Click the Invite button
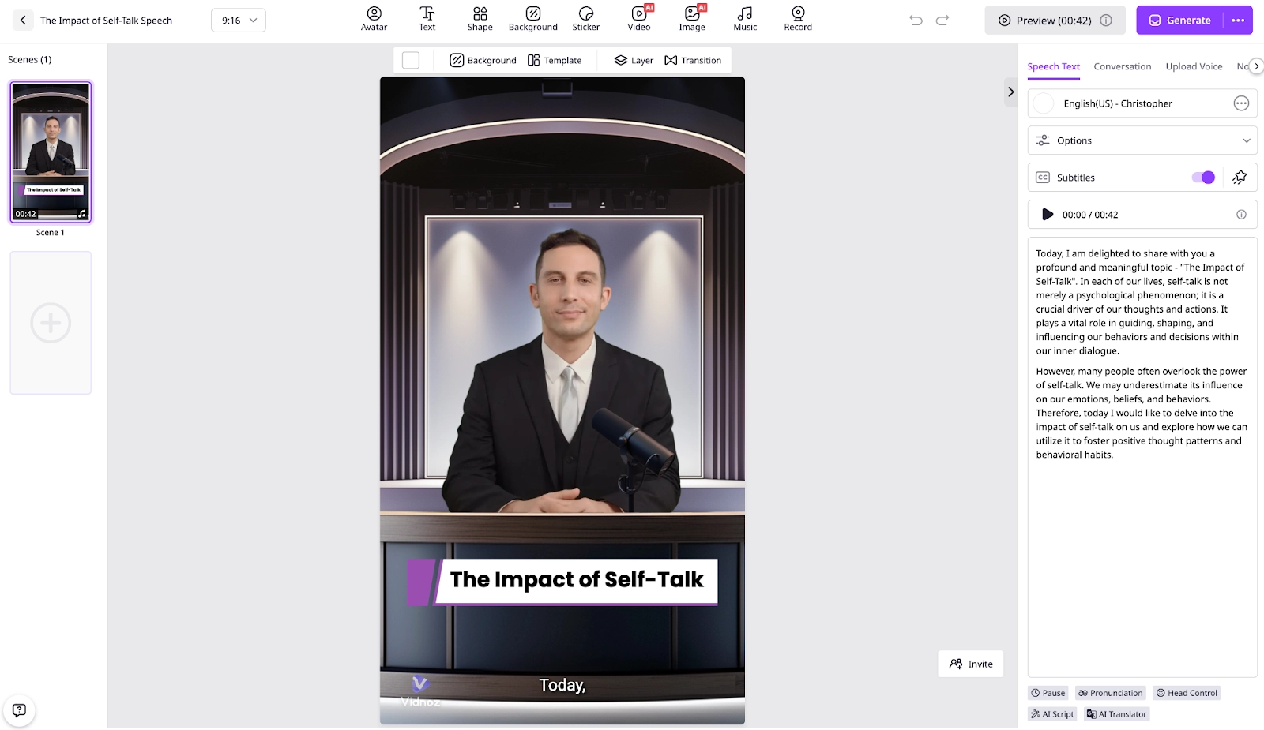The height and width of the screenshot is (730, 1264). pos(970,664)
